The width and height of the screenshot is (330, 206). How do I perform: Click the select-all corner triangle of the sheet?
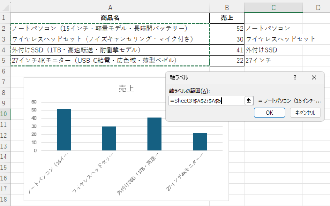coord(5,7)
